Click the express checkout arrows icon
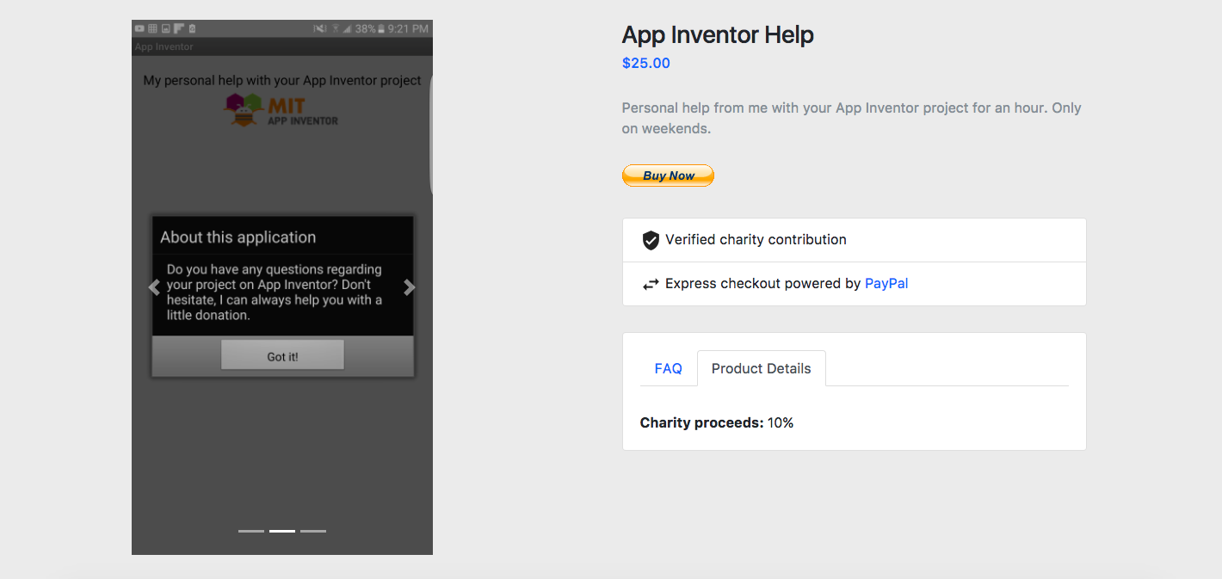The width and height of the screenshot is (1222, 579). (x=651, y=284)
